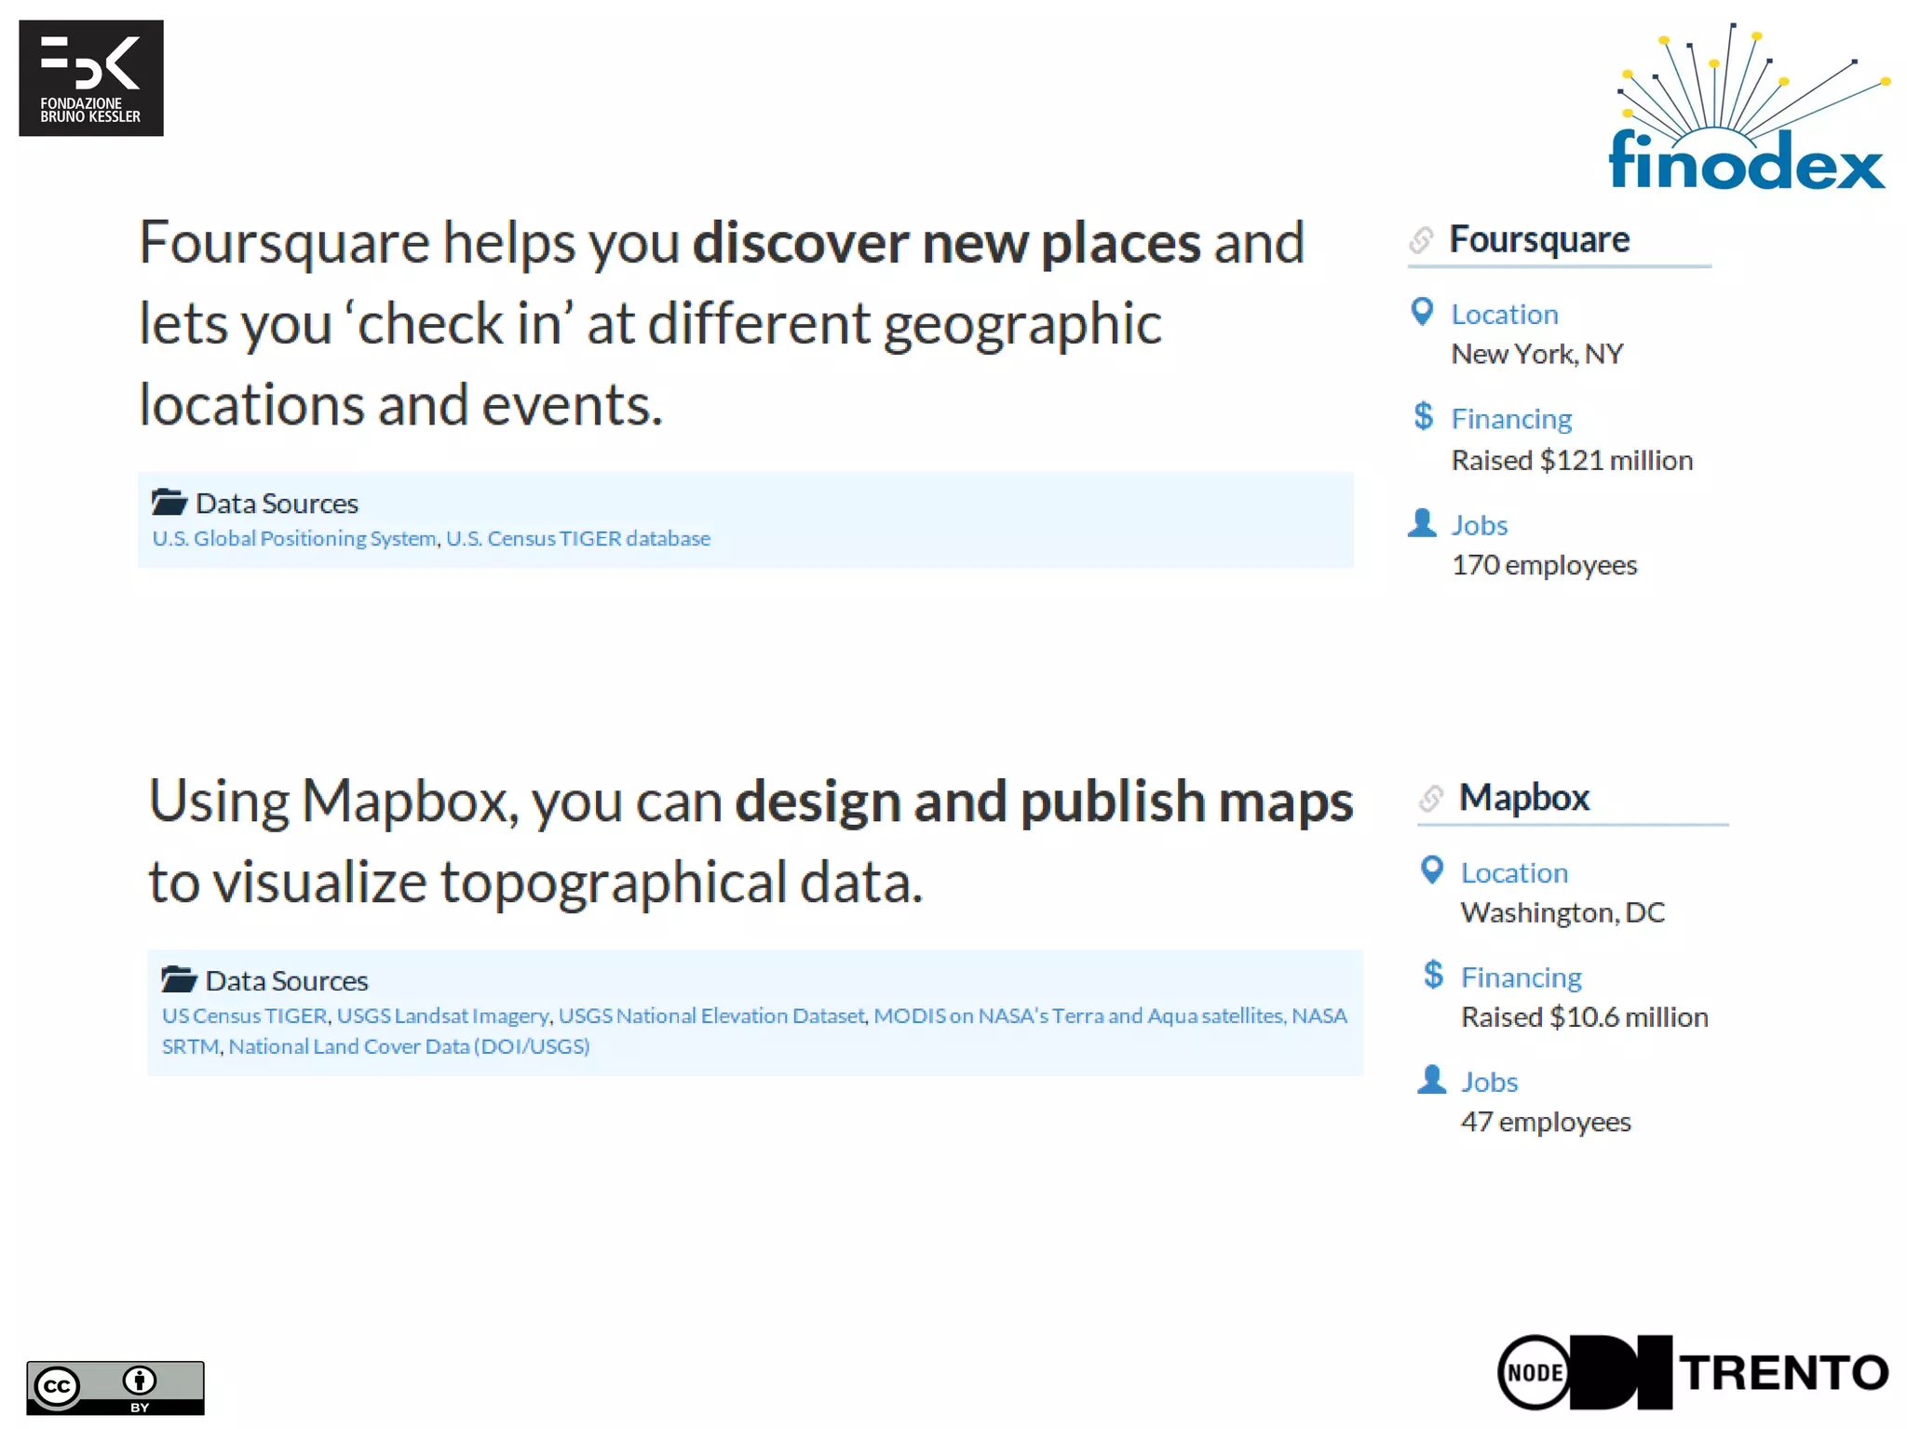1907x1429 pixels.
Task: Click Foursquare location pin icon
Action: [x=1422, y=312]
